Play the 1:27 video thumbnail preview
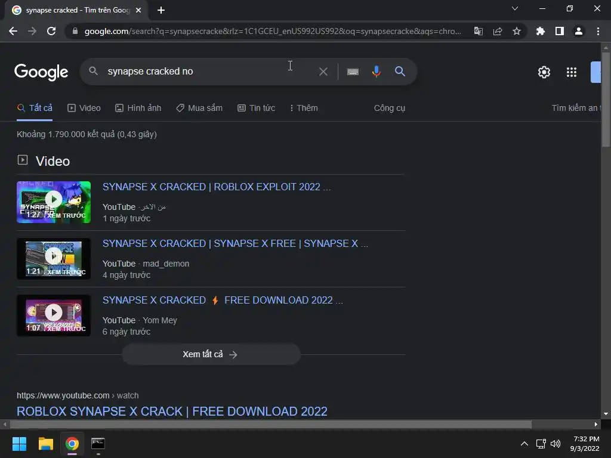The image size is (611, 458). 54,202
